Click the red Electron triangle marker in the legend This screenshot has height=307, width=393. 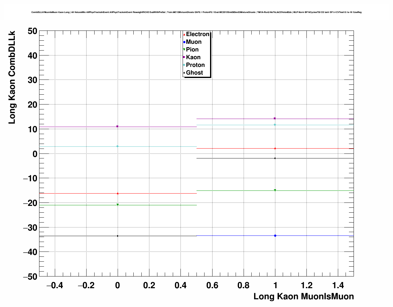click(x=184, y=35)
